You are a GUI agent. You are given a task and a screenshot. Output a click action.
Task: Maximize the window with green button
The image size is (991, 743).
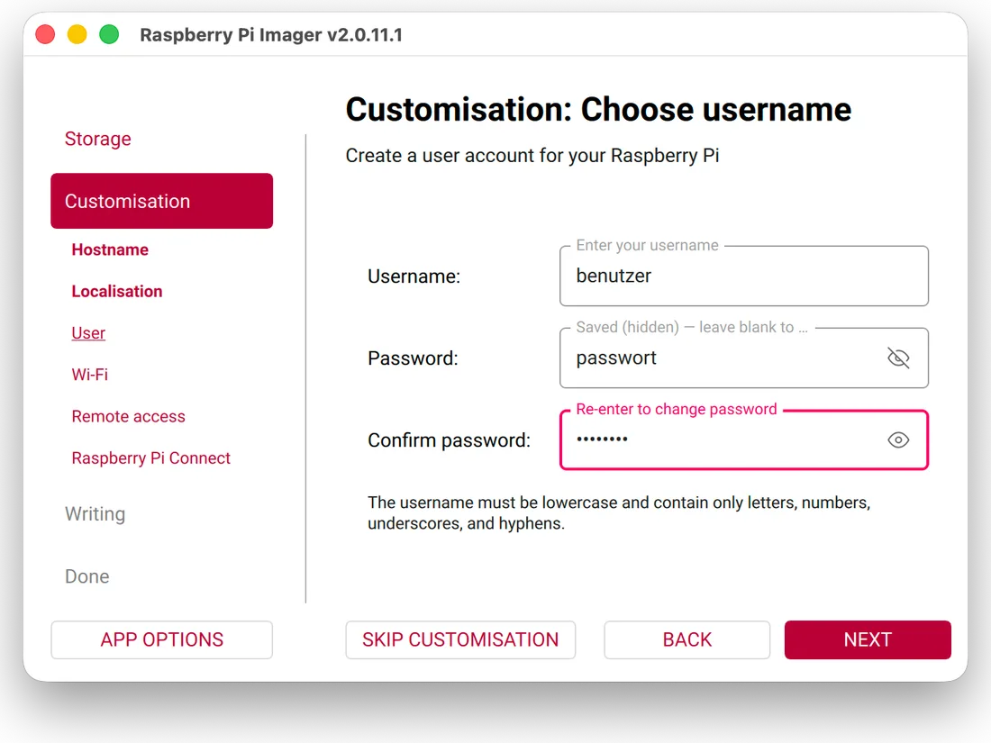pos(109,34)
